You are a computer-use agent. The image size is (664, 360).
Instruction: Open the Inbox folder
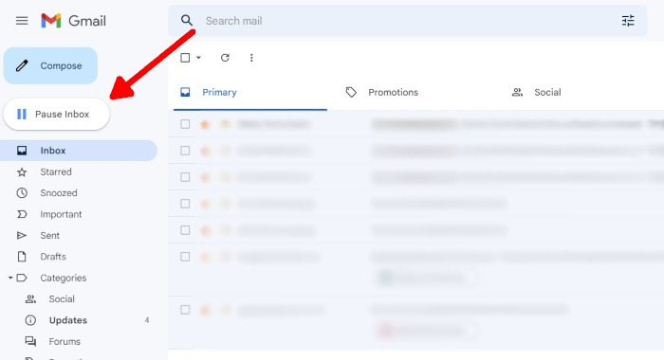pyautogui.click(x=79, y=151)
